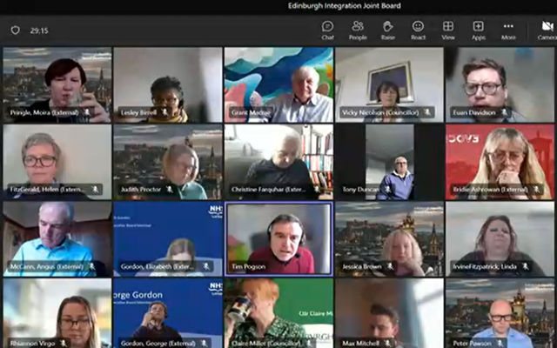Click muted mic icon beside Max Mitchell

click(x=387, y=344)
